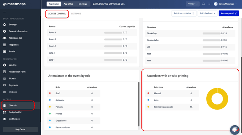Select the Sala 1 row
Viewport: 242px width, 135px height.
click(x=92, y=60)
